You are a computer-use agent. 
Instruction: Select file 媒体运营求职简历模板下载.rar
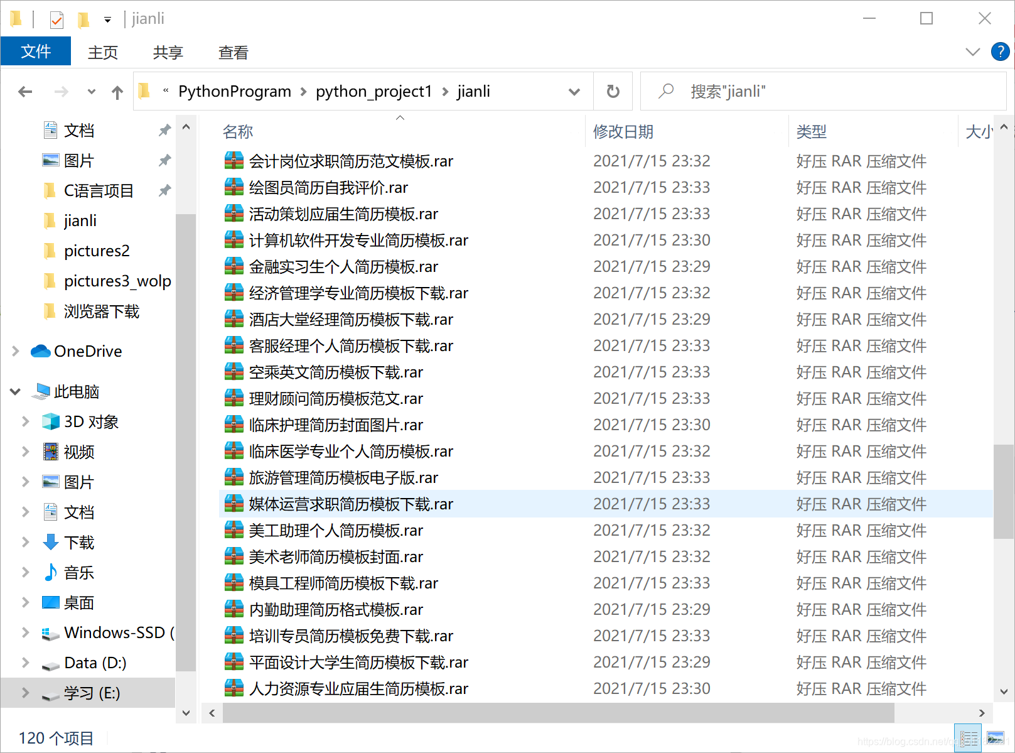(x=606, y=504)
